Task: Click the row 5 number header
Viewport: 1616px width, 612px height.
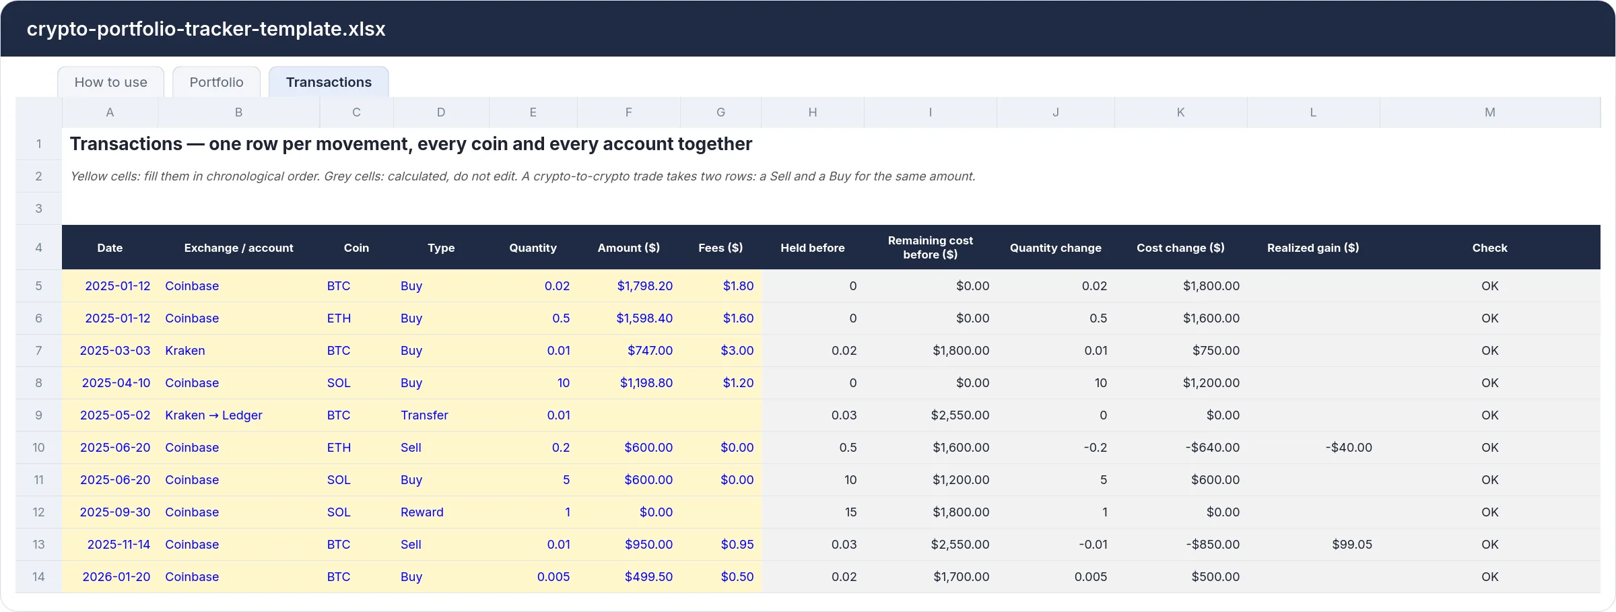Action: (x=38, y=286)
